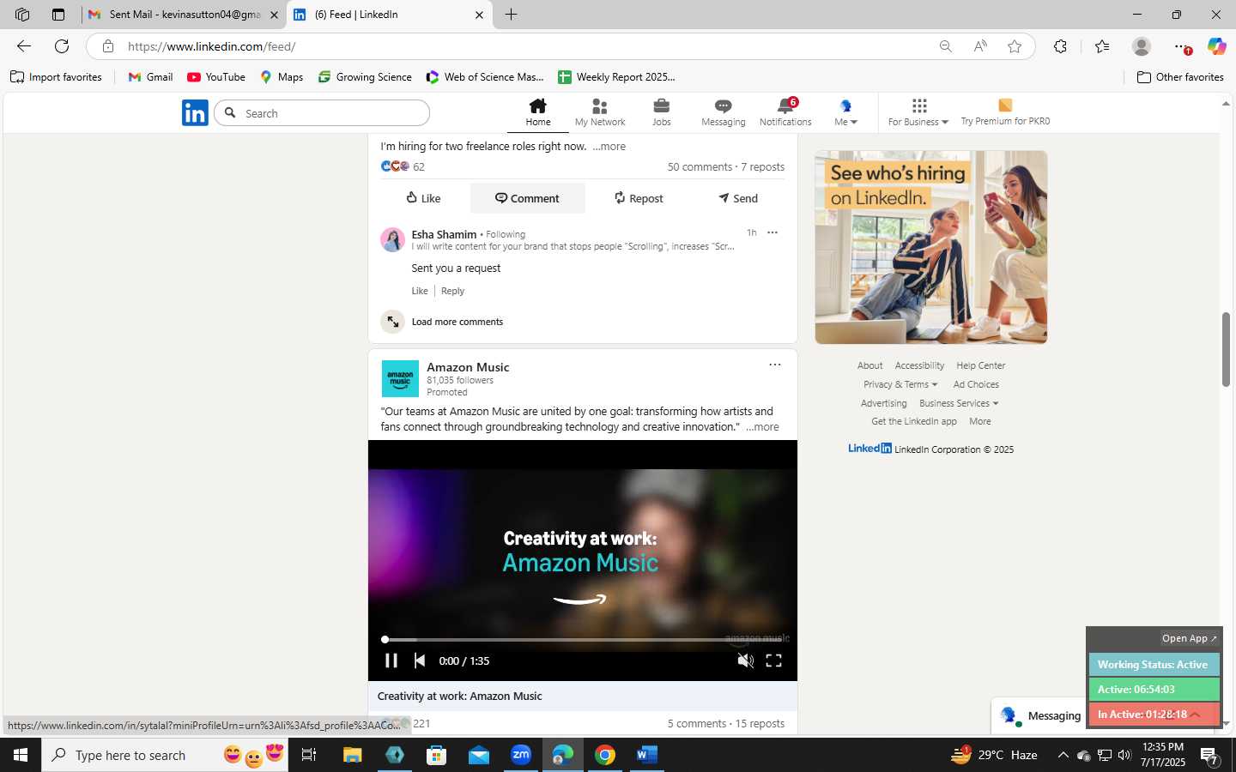Click Try Premium for PKR0 link
Image resolution: width=1236 pixels, height=772 pixels.
[1005, 112]
